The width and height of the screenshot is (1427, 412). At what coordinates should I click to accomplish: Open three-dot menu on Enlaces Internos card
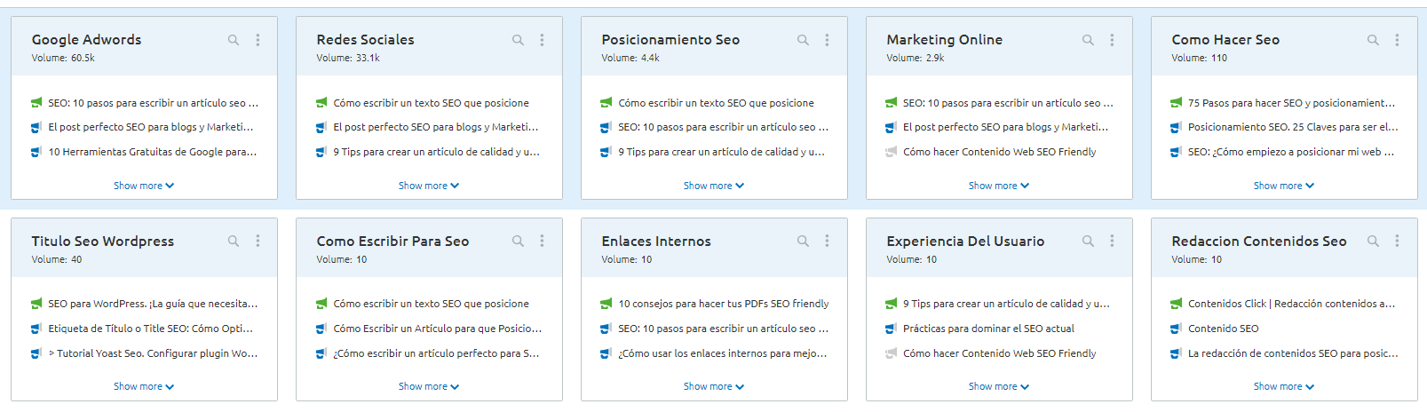click(828, 242)
